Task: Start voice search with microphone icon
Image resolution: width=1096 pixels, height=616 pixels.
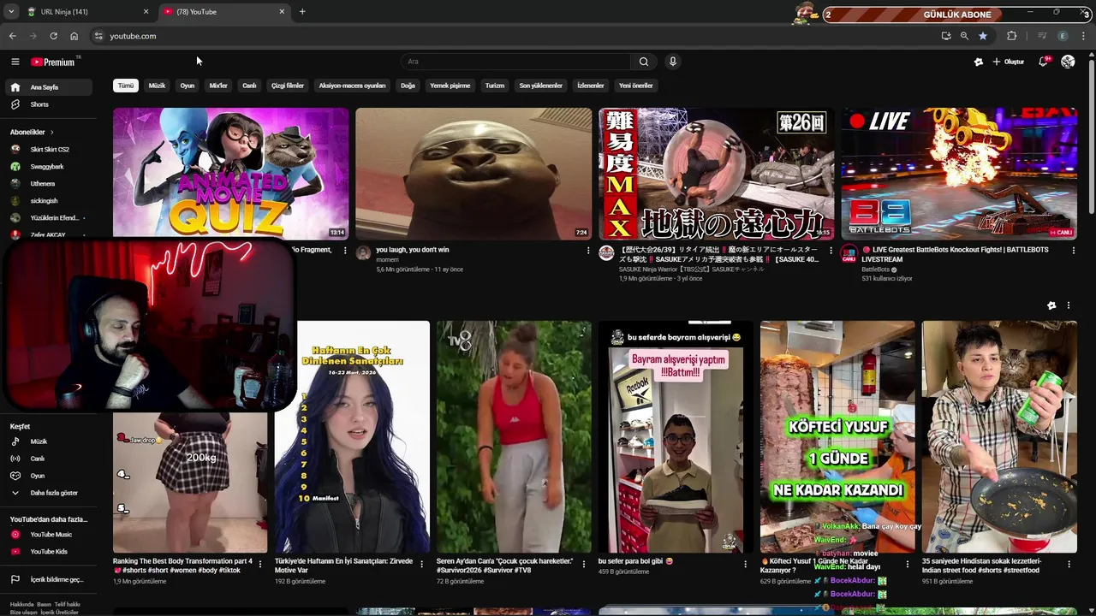Action: pos(673,62)
